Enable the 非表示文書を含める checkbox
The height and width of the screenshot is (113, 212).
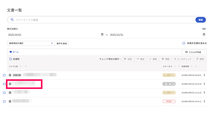(x=184, y=43)
